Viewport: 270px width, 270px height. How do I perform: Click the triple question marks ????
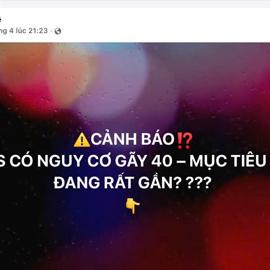[x=199, y=183]
